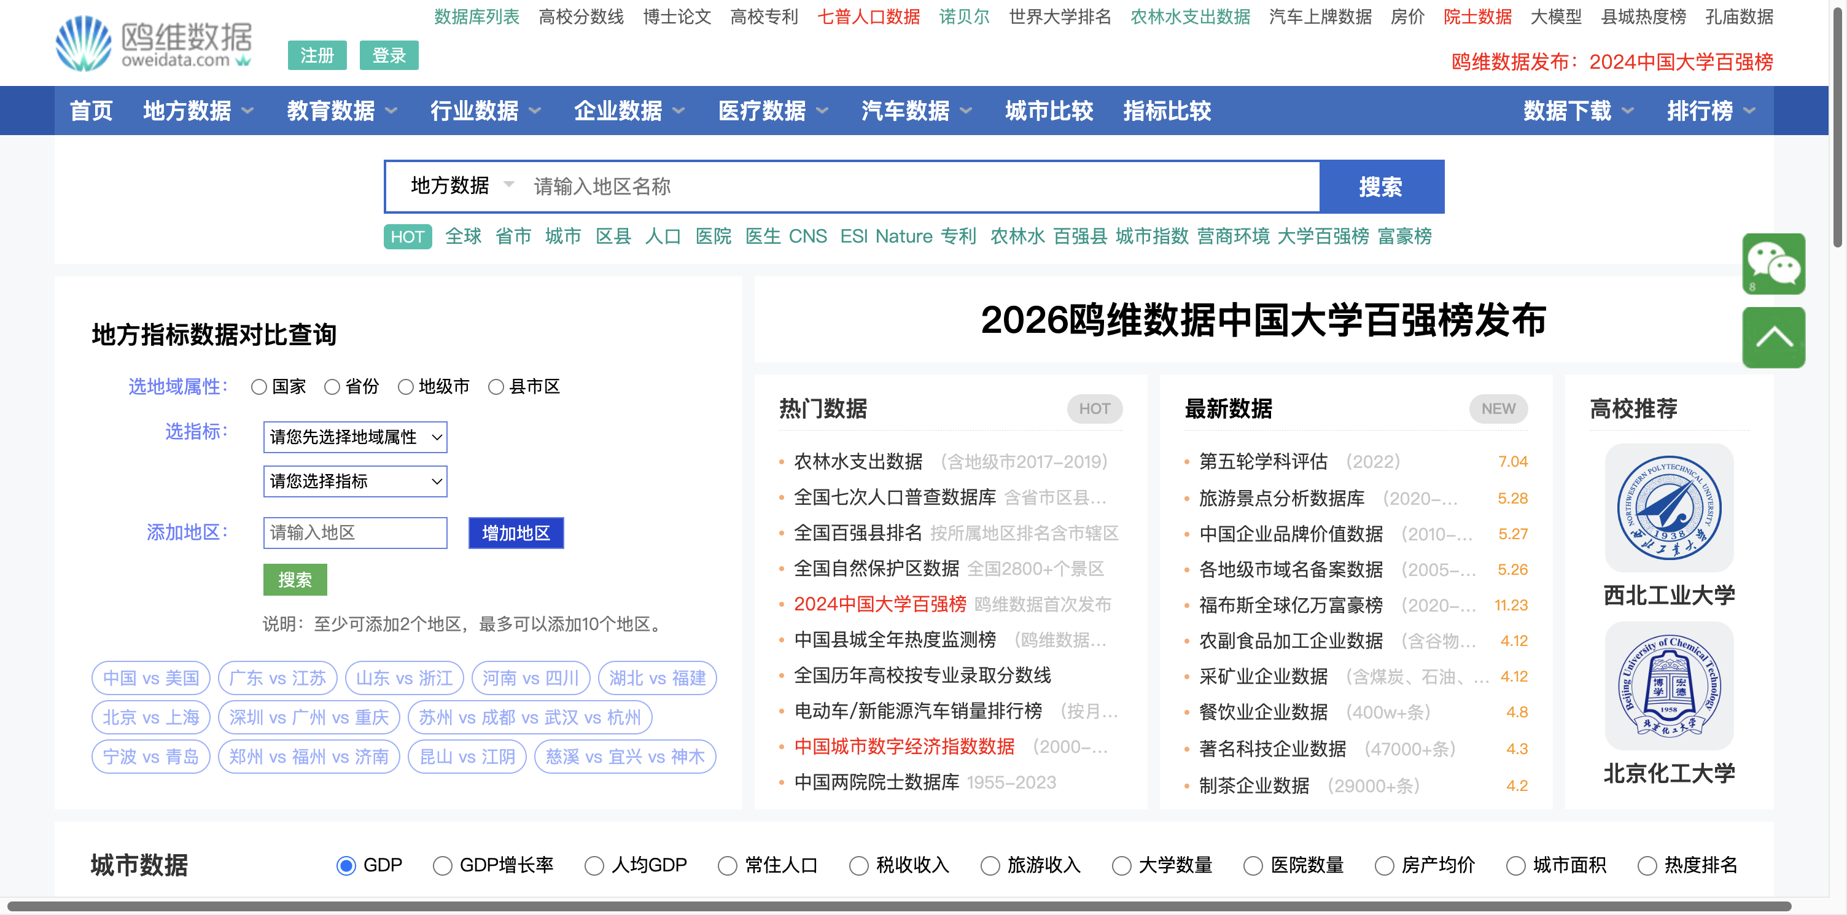
Task: Open 2024中国大学百强榜 in hot data list
Action: point(880,604)
